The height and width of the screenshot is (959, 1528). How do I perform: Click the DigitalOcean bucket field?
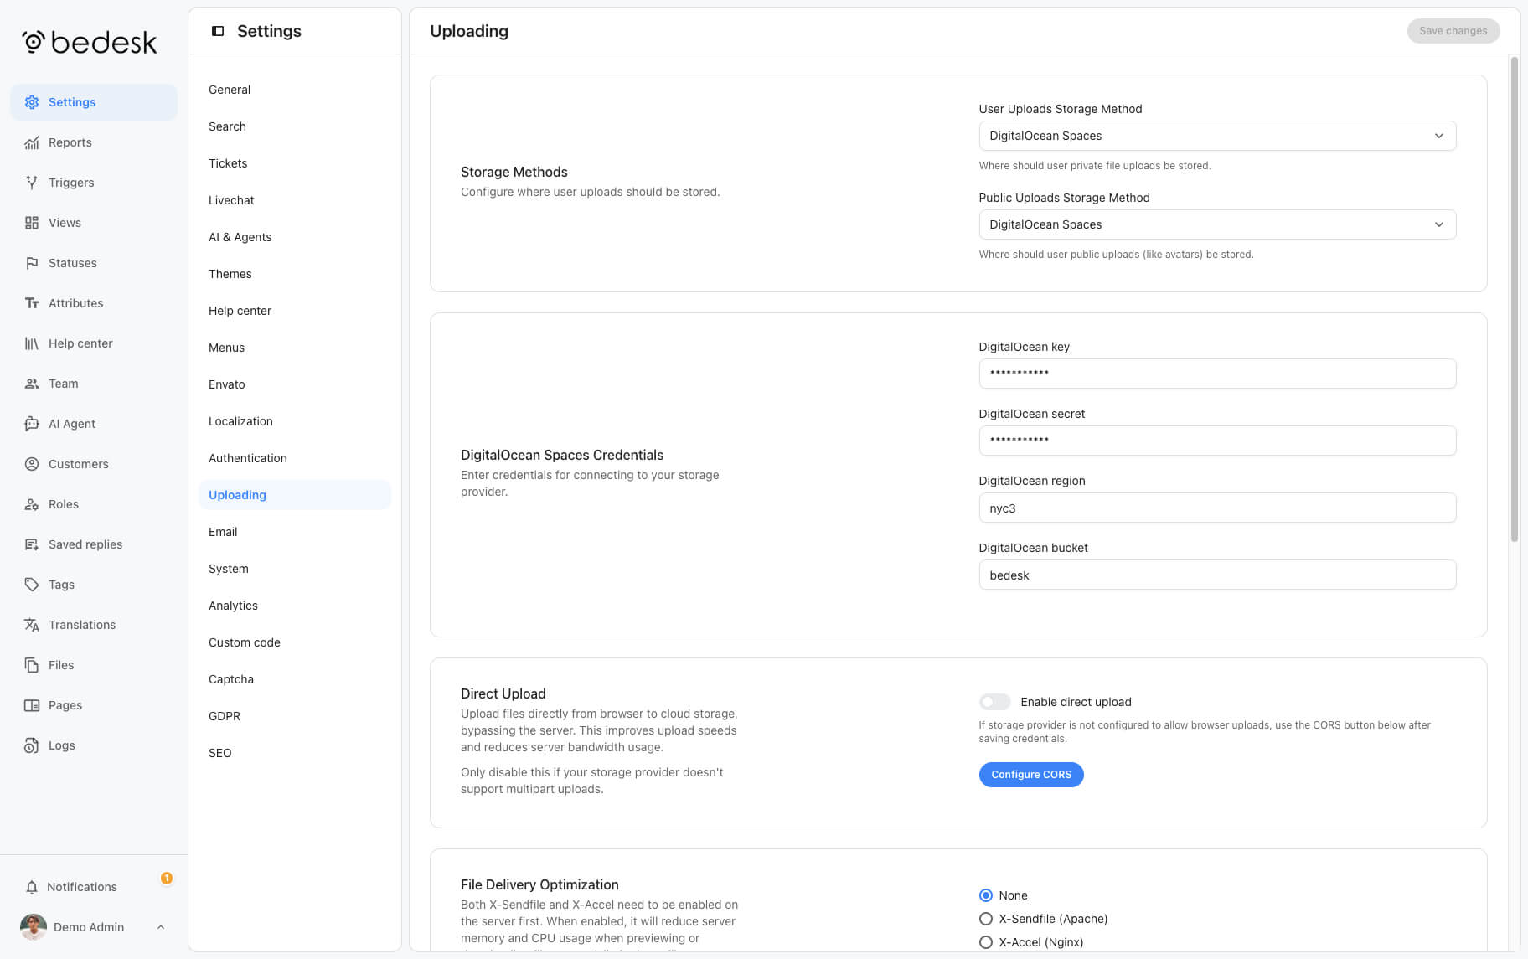point(1217,575)
